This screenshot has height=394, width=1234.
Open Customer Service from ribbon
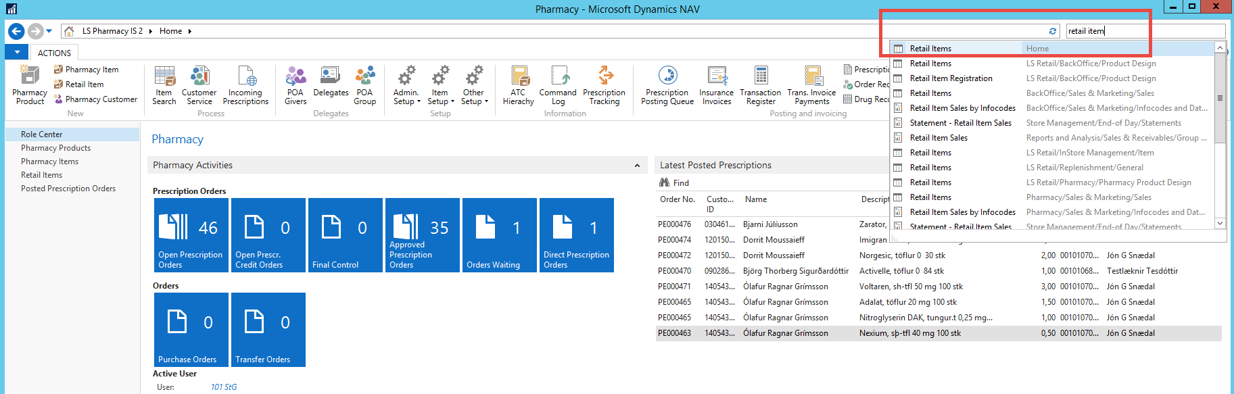coord(199,85)
